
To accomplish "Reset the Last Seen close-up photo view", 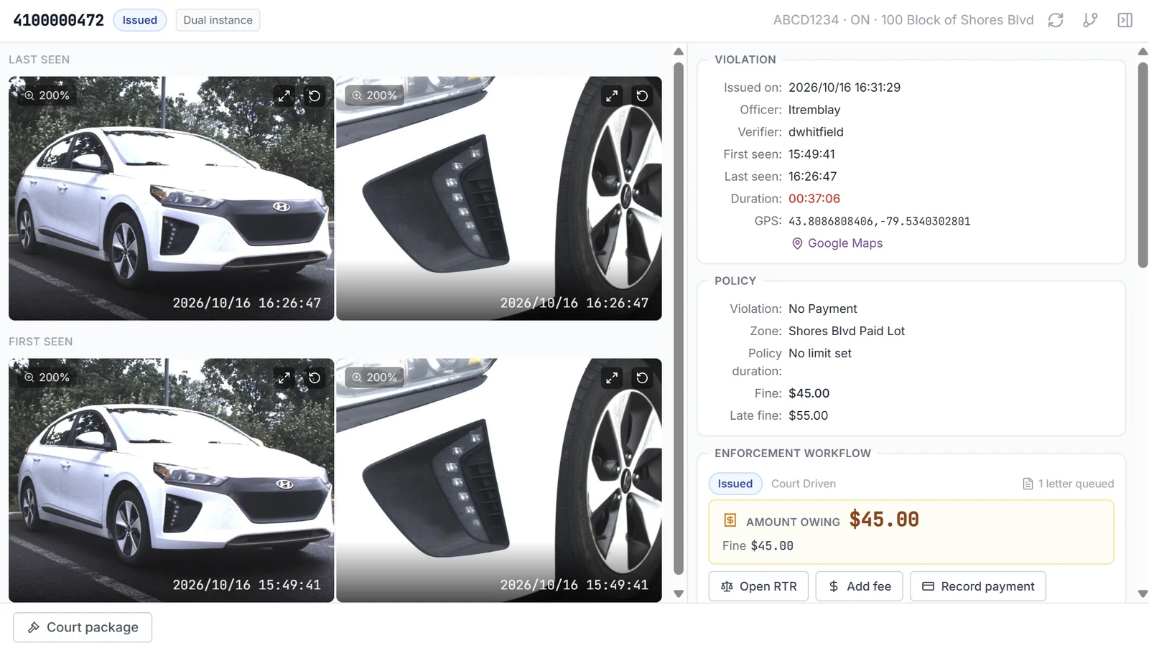I will [642, 96].
